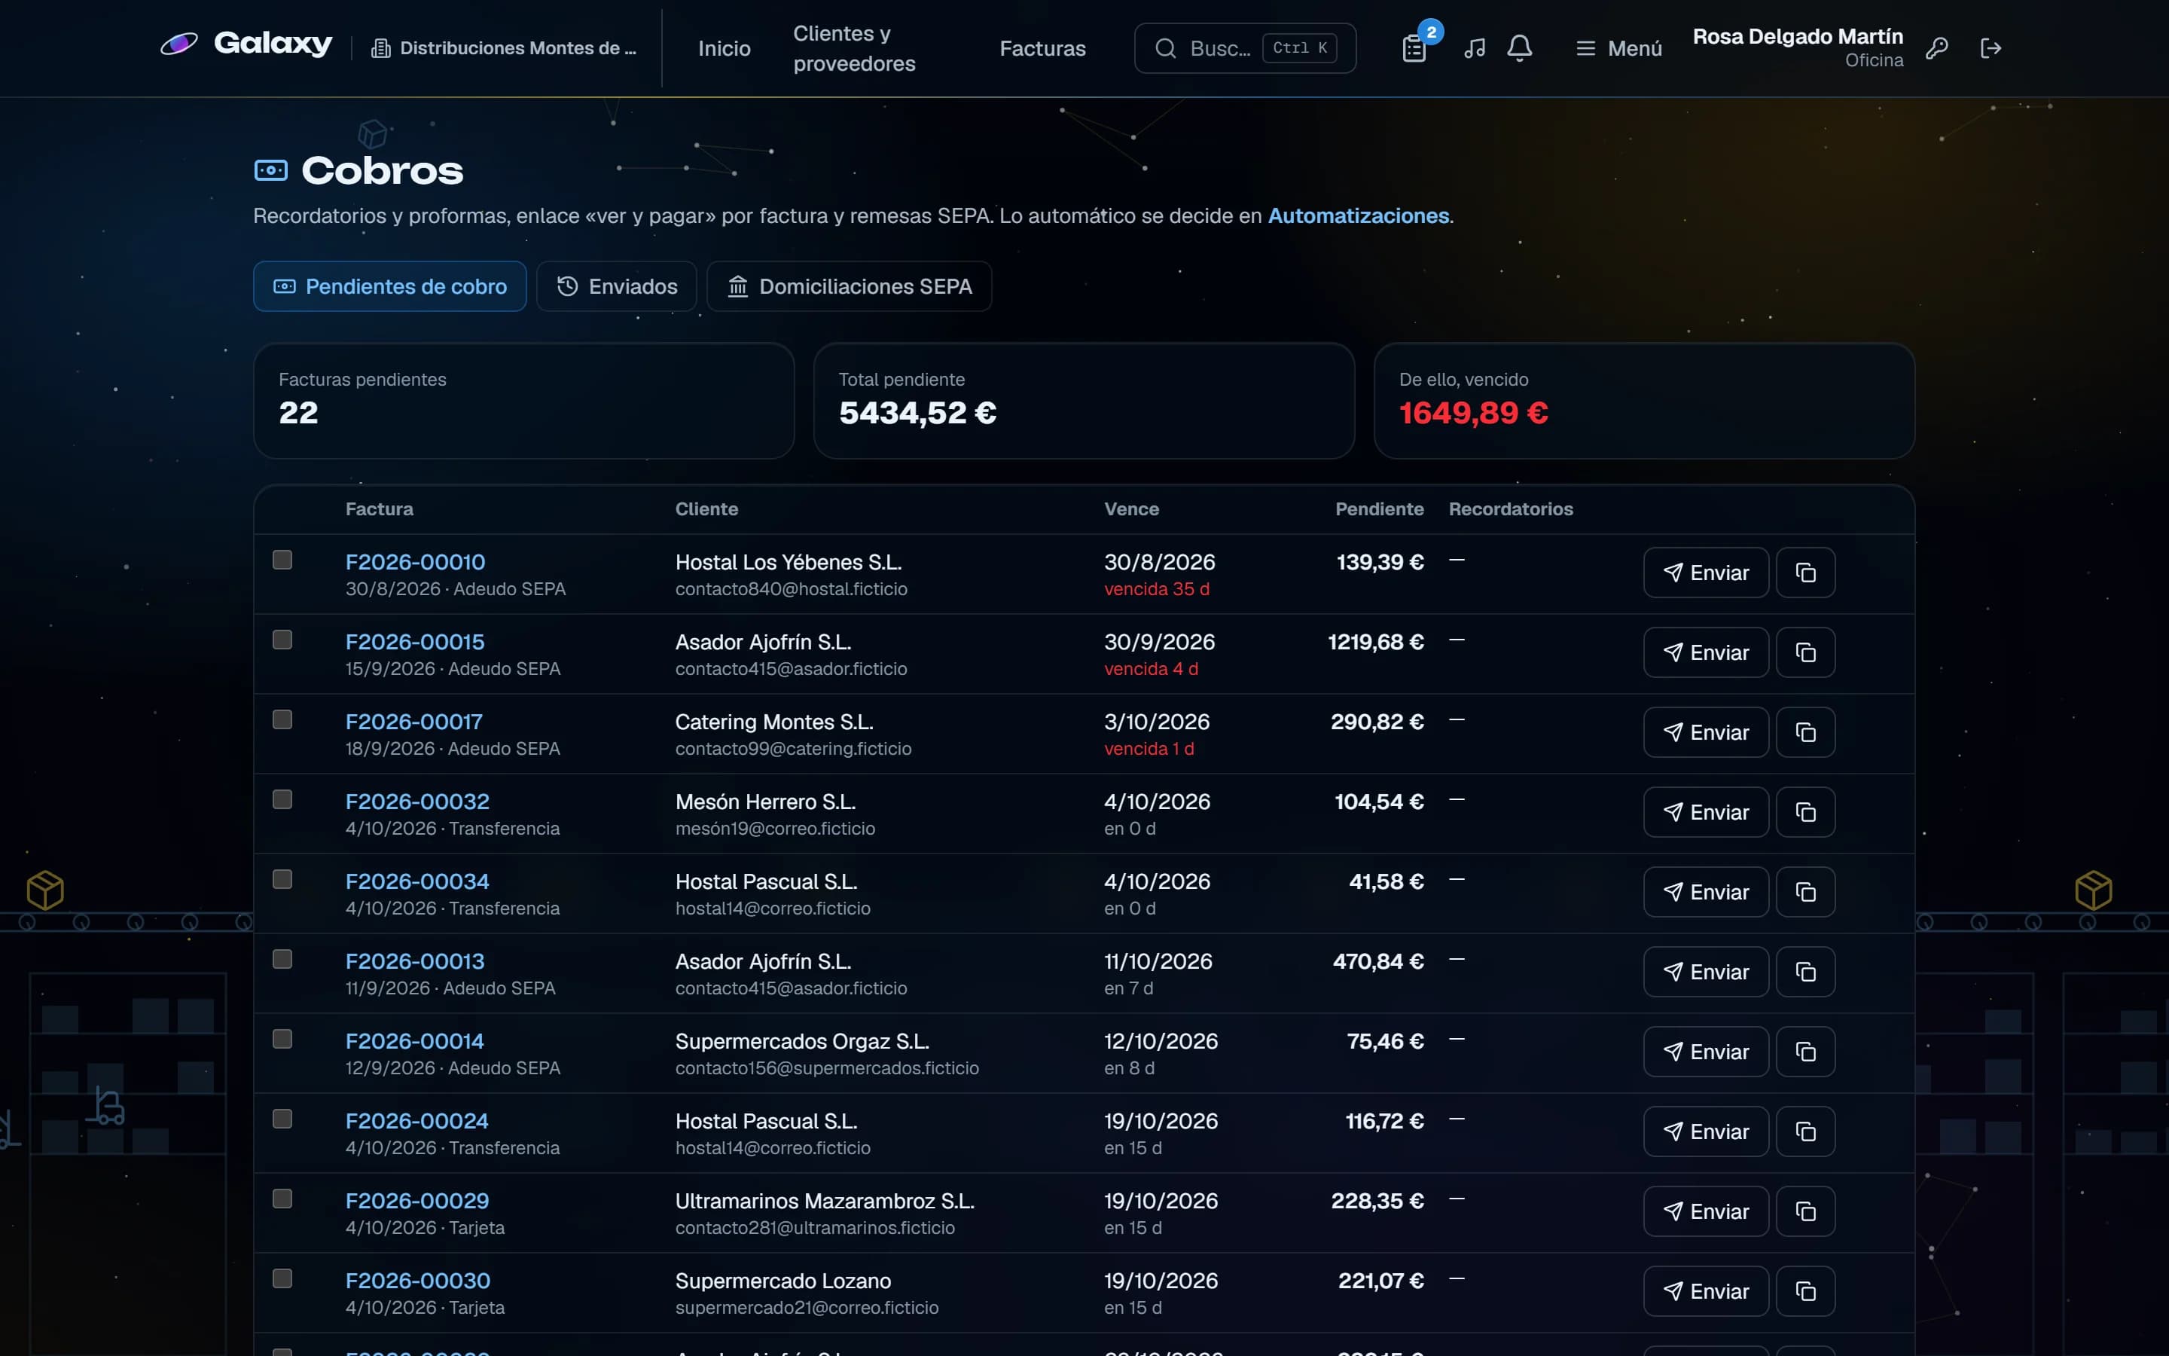This screenshot has height=1356, width=2169.
Task: Check the Mesón Herrero S.L. row
Action: [282, 799]
